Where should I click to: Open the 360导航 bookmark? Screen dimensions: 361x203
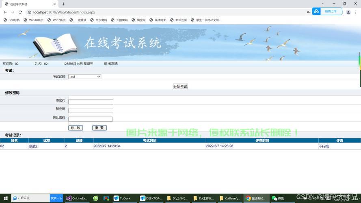11,20
